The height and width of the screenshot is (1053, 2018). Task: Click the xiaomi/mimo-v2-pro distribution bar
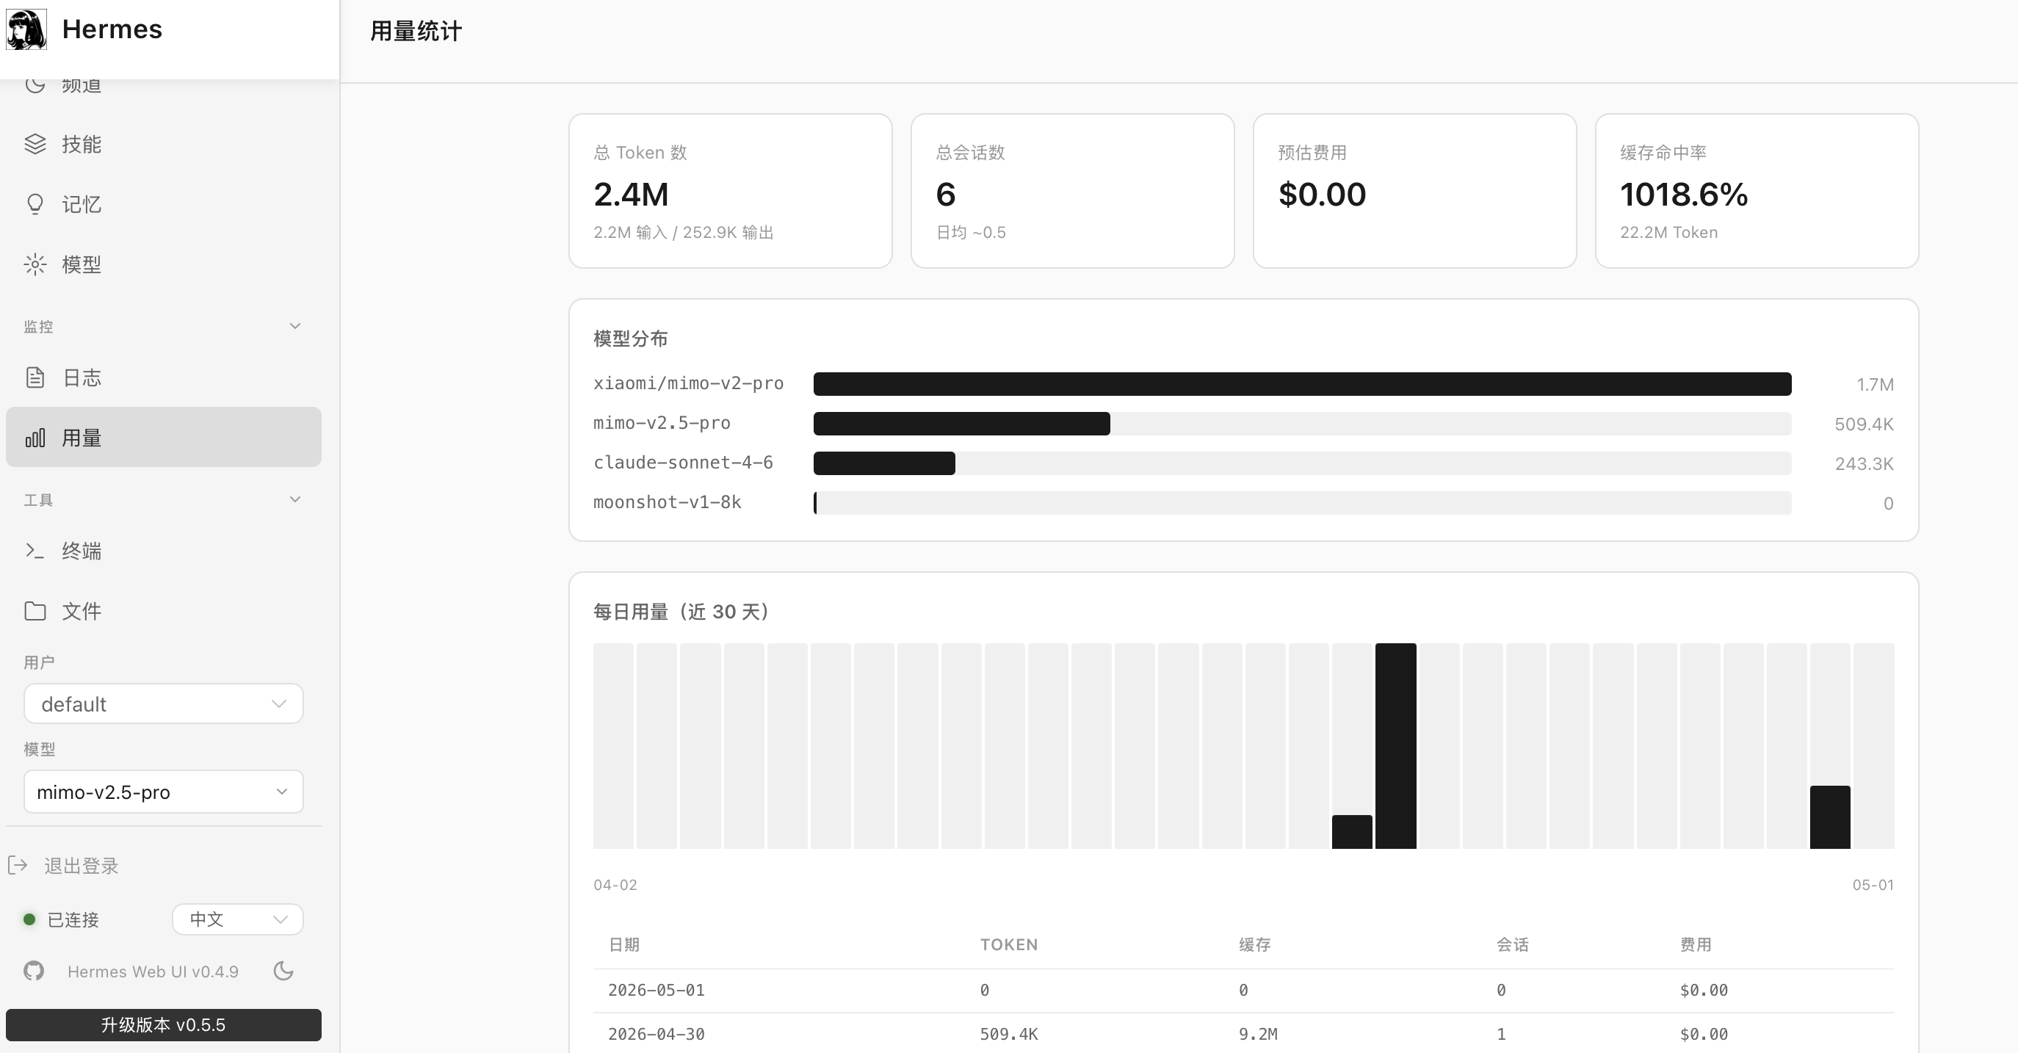click(x=1302, y=384)
